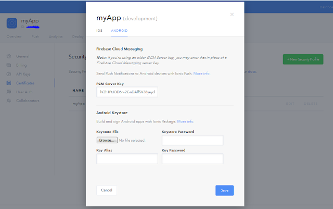The height and width of the screenshot is (209, 333).
Task: Click the myApp title in page header
Action: (30, 21)
